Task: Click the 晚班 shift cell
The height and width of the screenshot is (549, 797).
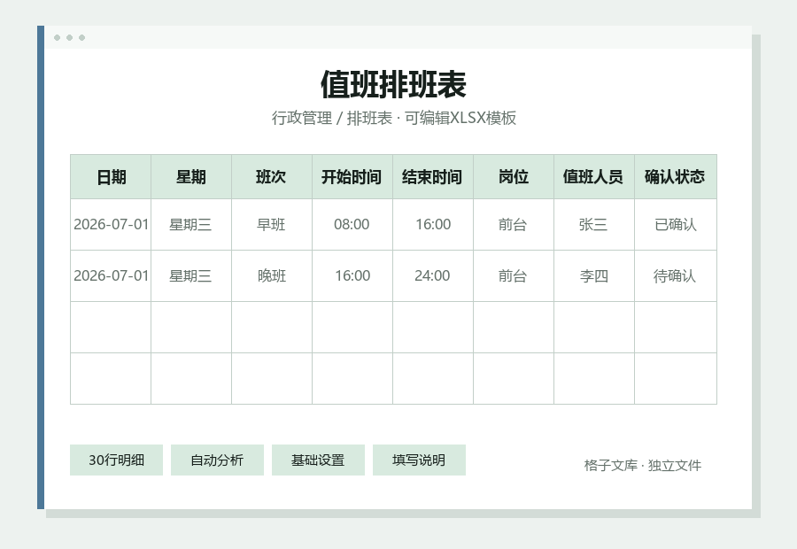Action: pos(272,276)
